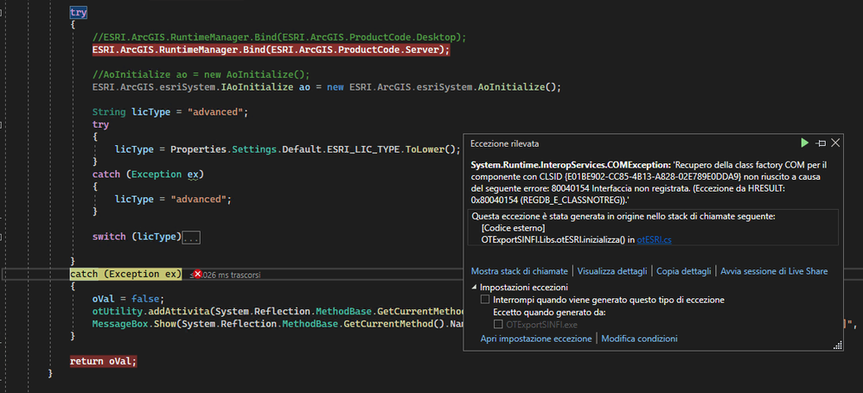Screen dimensions: 863x393
Task: Click the highlighted return oVal statement
Action: pyautogui.click(x=103, y=360)
